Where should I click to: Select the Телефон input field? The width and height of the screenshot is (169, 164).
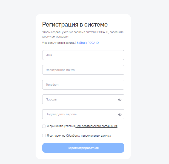point(83,85)
